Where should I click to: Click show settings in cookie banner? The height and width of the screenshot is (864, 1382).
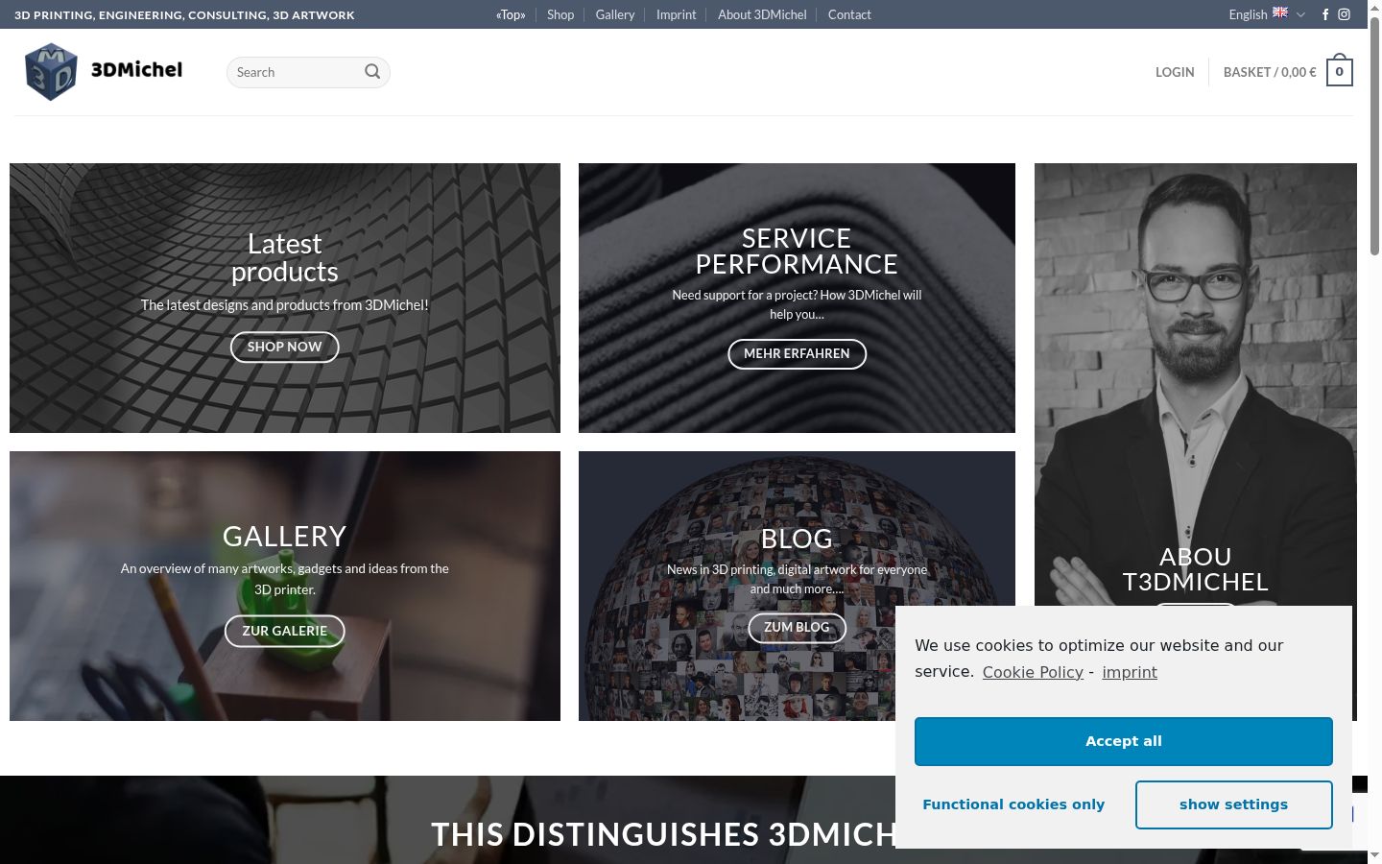point(1234,804)
